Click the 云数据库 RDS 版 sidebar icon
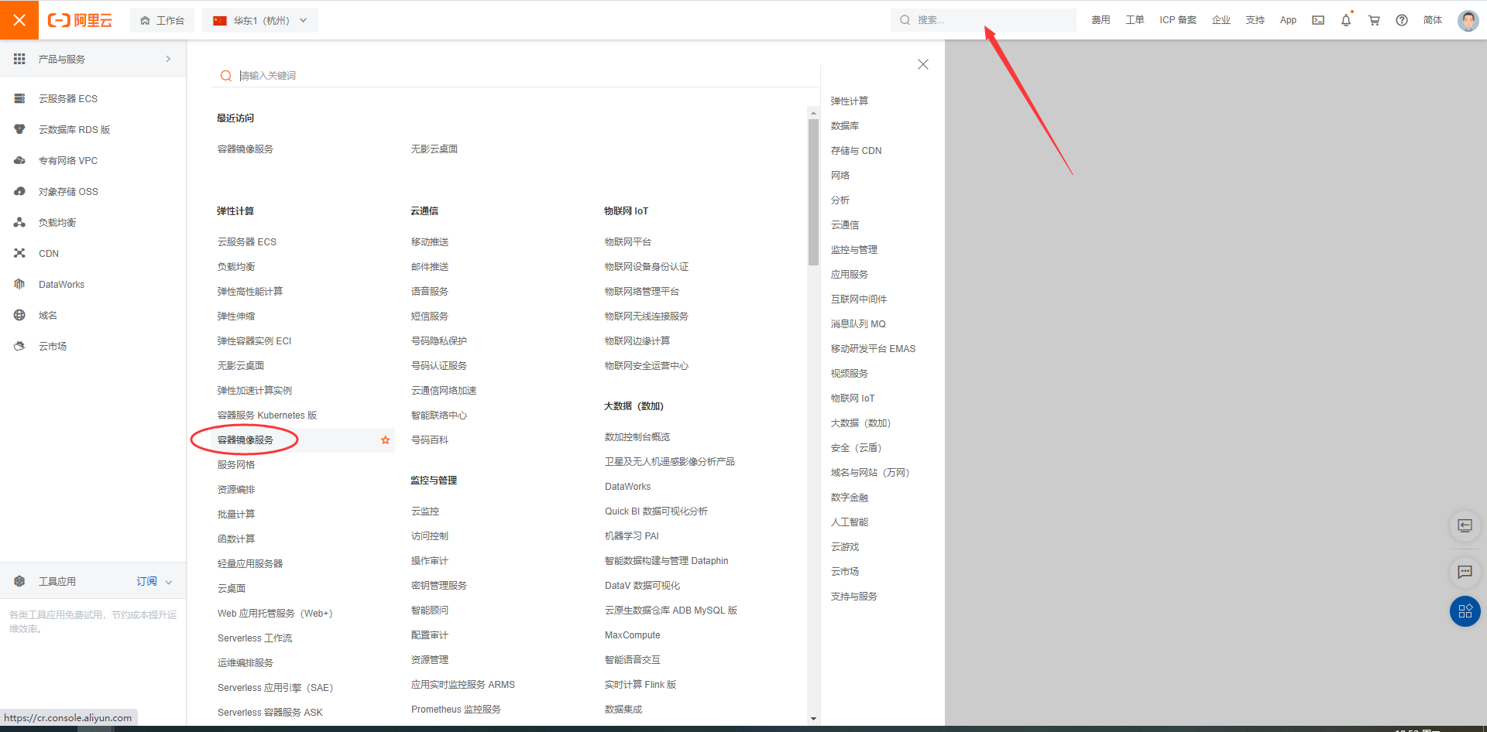Screen dimensions: 1487x732 (19, 129)
